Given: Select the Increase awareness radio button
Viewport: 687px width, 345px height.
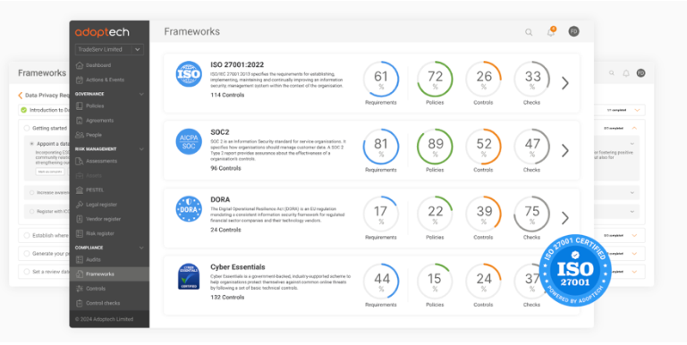Looking at the screenshot, I should tap(32, 193).
